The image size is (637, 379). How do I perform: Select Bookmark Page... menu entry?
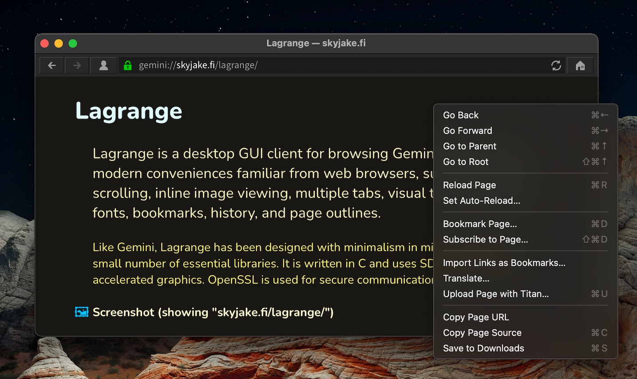coord(526,224)
